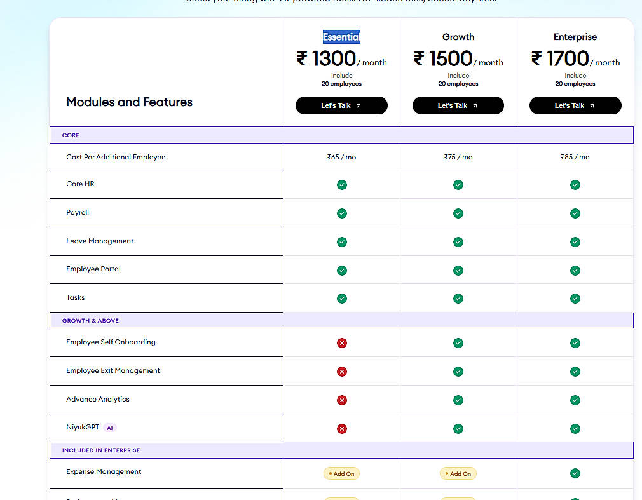The width and height of the screenshot is (642, 500).
Task: Click Employee Portal check in Essential column
Action: pos(342,271)
